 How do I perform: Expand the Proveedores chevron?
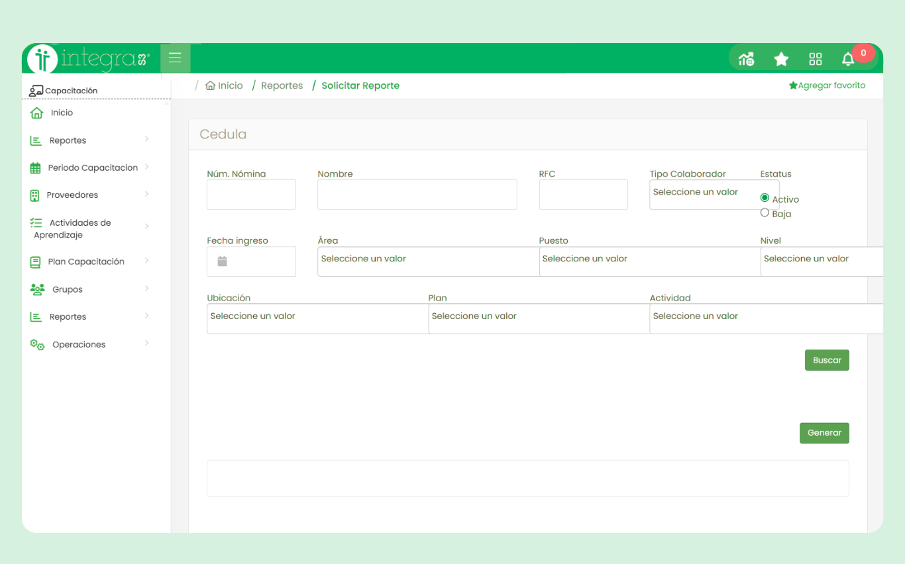[147, 194]
